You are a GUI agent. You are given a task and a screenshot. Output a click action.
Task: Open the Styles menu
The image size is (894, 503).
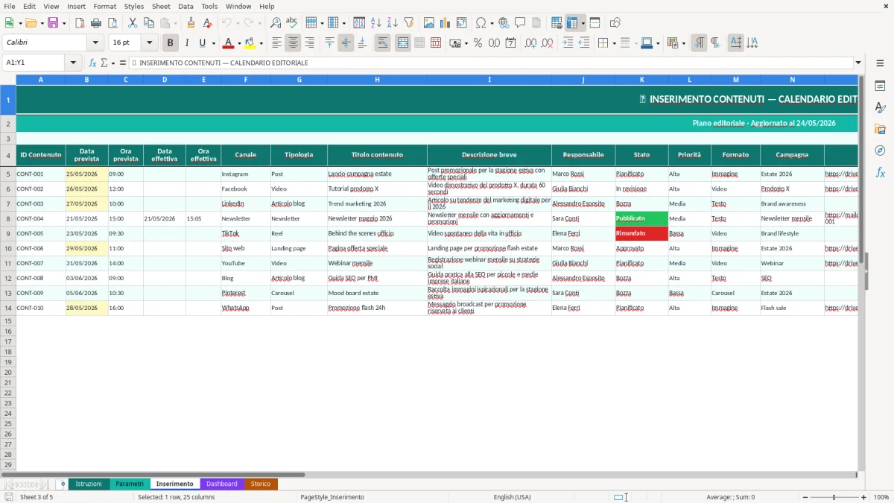pos(134,6)
